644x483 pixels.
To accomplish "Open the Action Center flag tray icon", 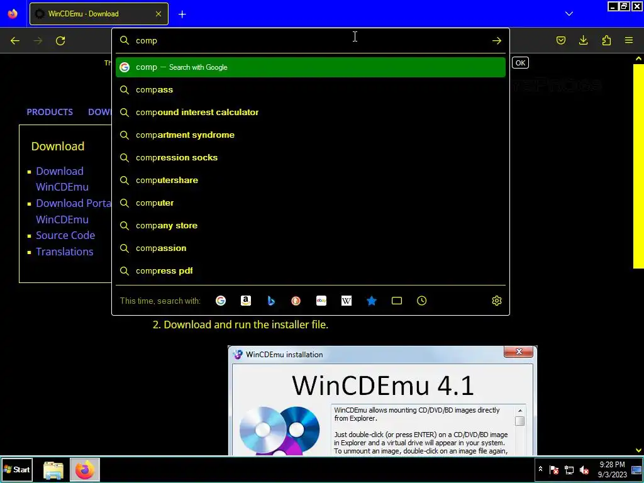I will (x=553, y=470).
